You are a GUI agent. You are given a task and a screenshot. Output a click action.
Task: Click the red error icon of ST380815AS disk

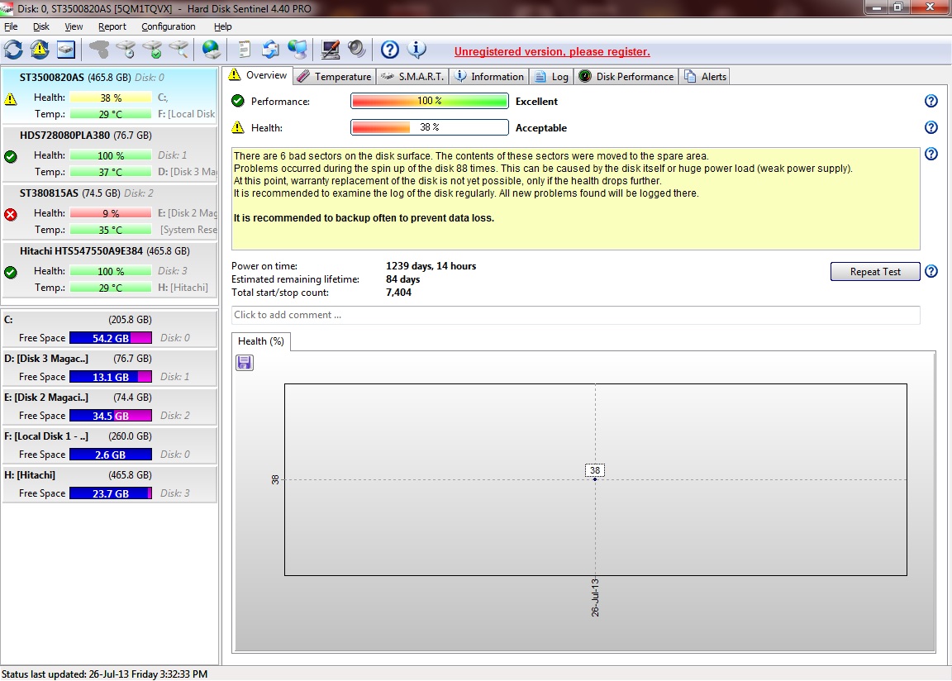[10, 214]
